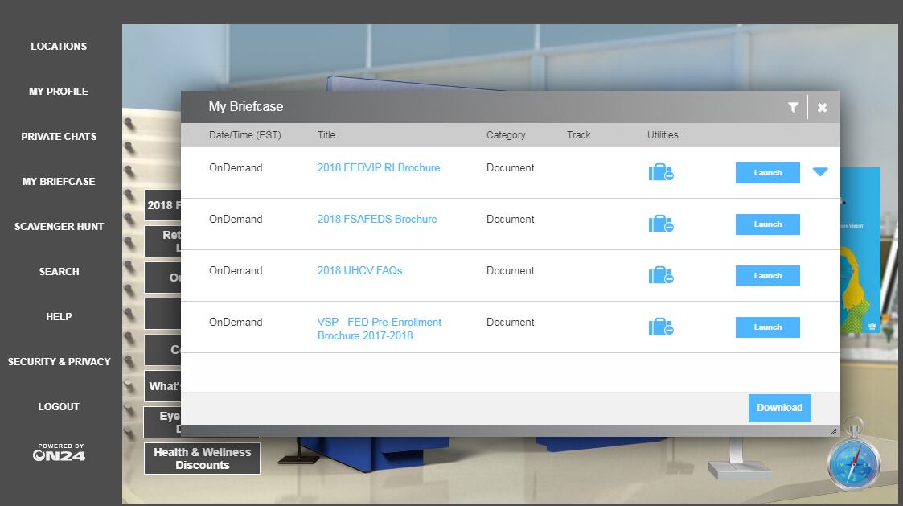Open the 2018 UHCV FAQs link
Screen dimensions: 903x506
click(359, 271)
